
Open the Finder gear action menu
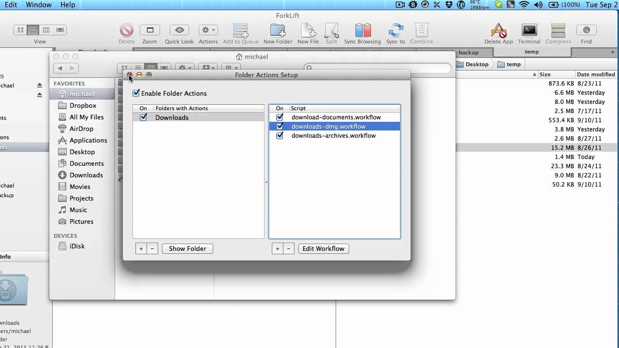(x=184, y=68)
